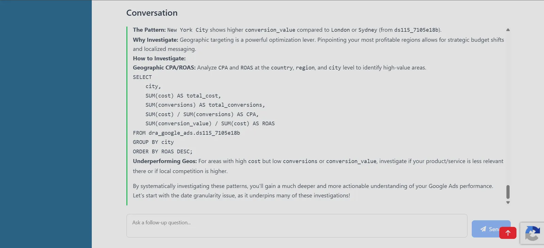Click the reCAPTCHA badge icon
This screenshot has height=248, width=544.
(532, 233)
